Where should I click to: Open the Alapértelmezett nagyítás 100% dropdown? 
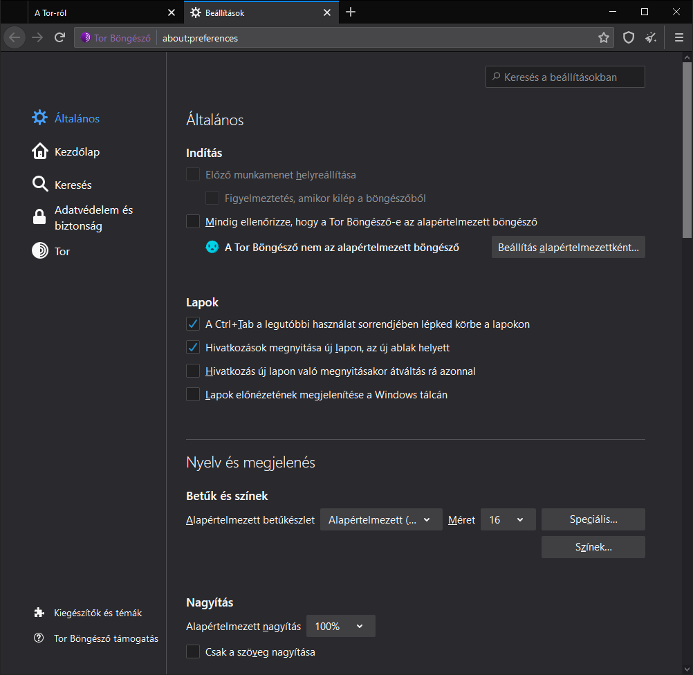[341, 626]
